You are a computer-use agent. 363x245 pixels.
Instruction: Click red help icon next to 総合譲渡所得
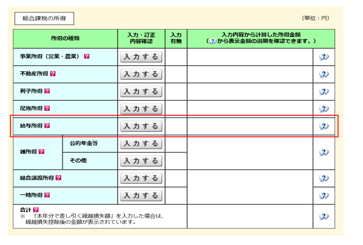58,178
